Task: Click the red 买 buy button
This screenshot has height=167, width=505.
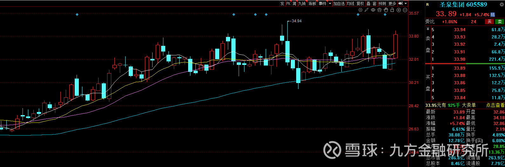Action: pos(489,22)
